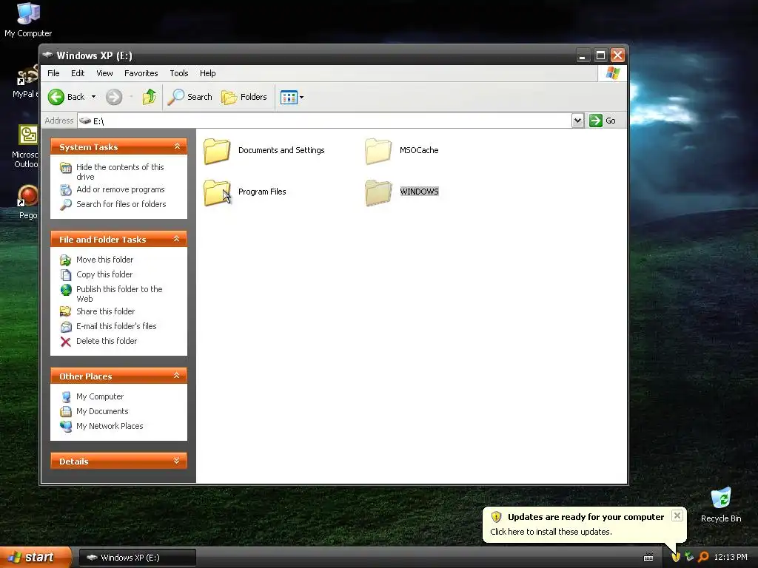
Task: Click Copy this folder link
Action: pos(104,274)
